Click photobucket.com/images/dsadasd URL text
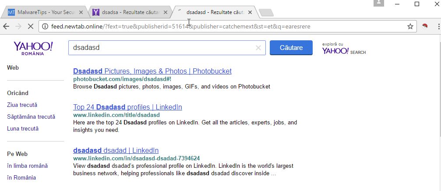Image resolution: width=441 pixels, height=191 pixels. point(122,79)
